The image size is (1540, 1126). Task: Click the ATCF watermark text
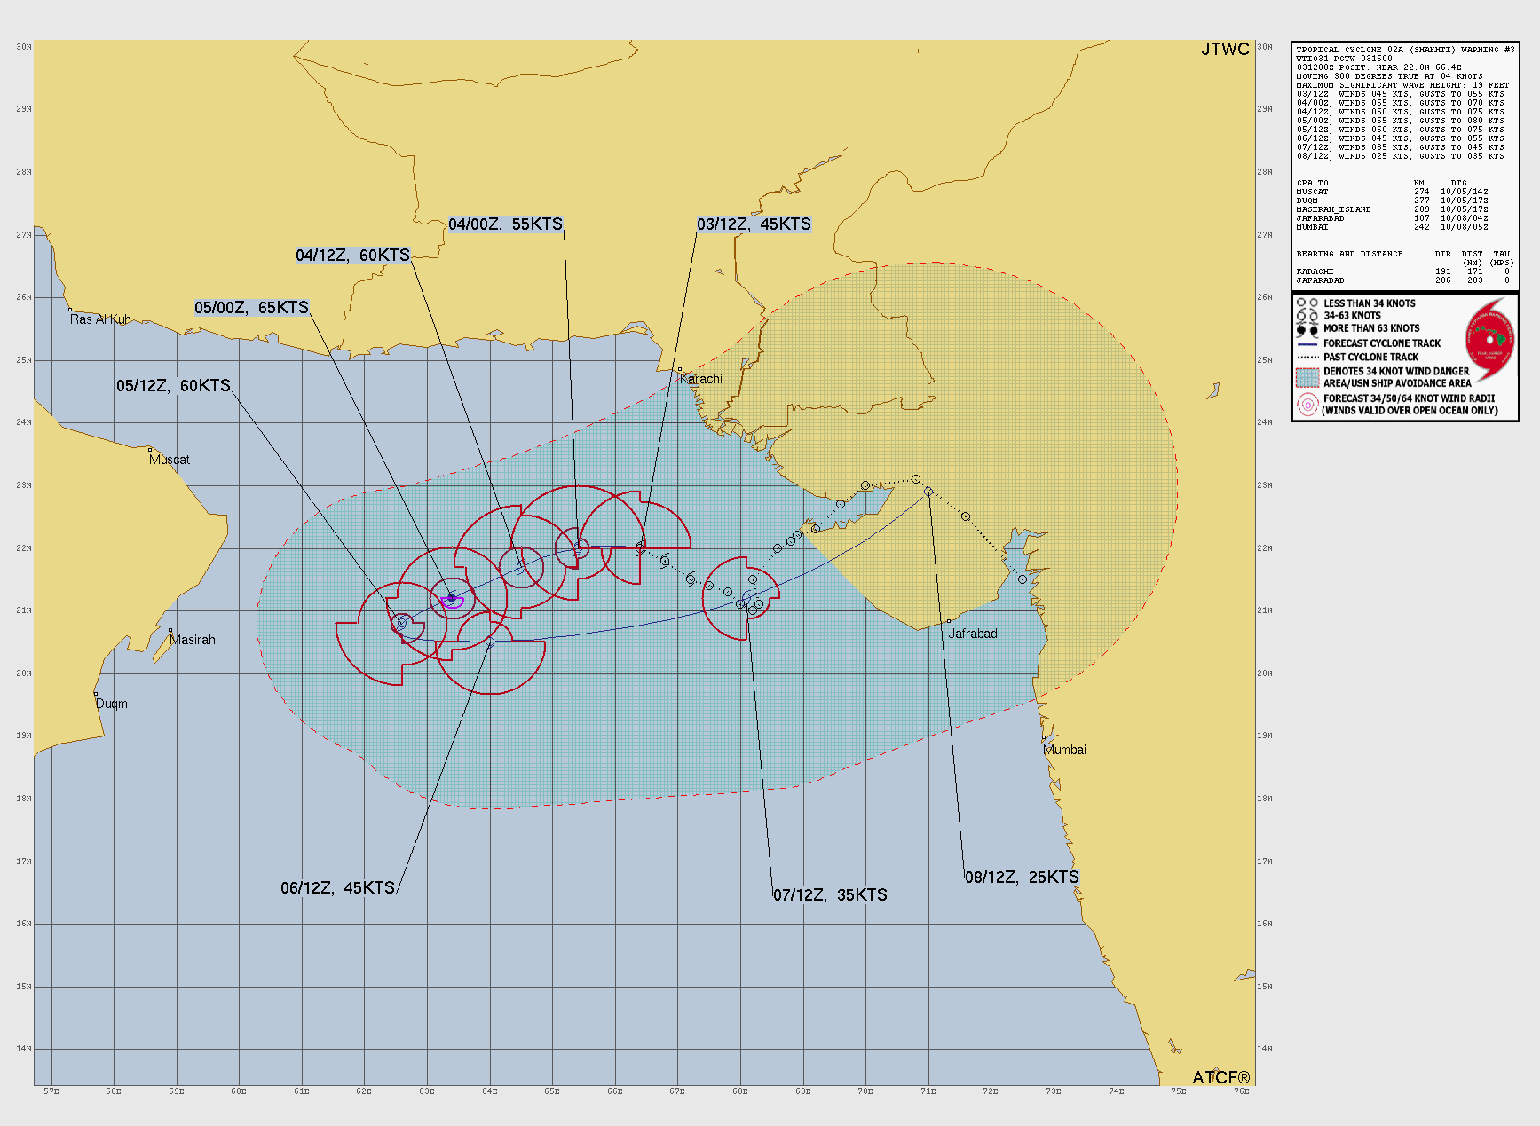1220,1077
